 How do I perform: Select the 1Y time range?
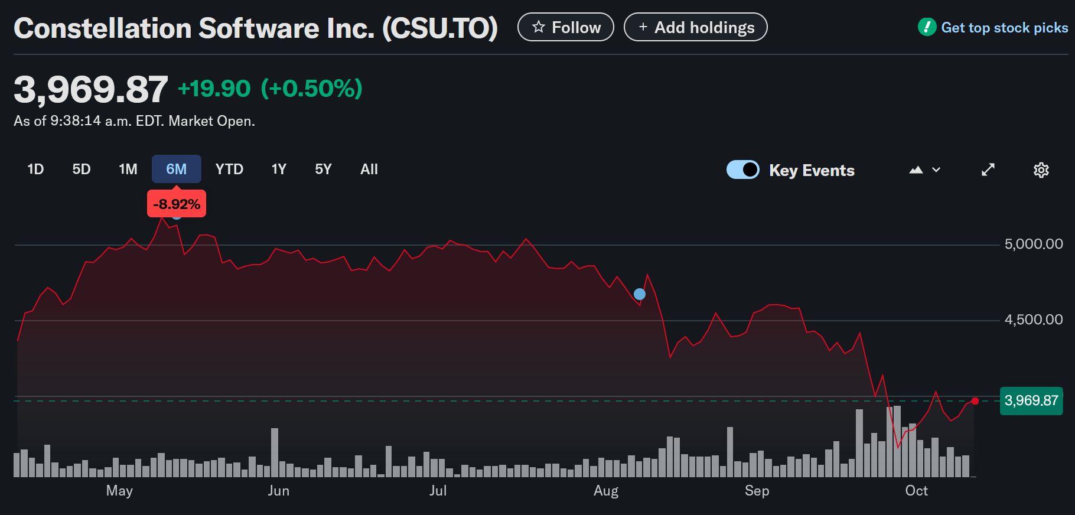tap(279, 170)
